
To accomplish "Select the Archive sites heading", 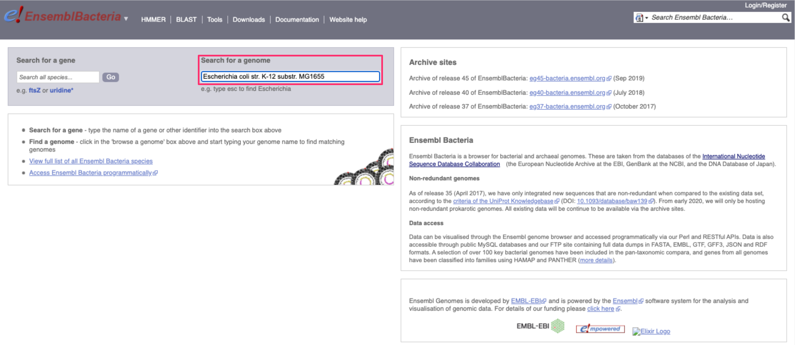I will [x=433, y=62].
